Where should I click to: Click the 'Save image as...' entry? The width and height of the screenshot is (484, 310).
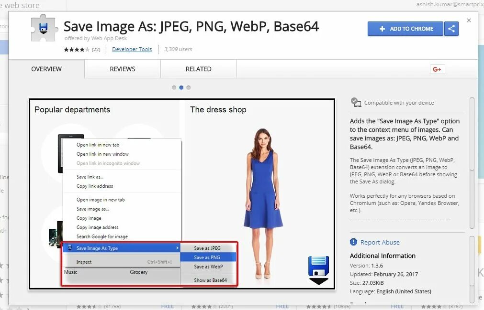pyautogui.click(x=122, y=209)
